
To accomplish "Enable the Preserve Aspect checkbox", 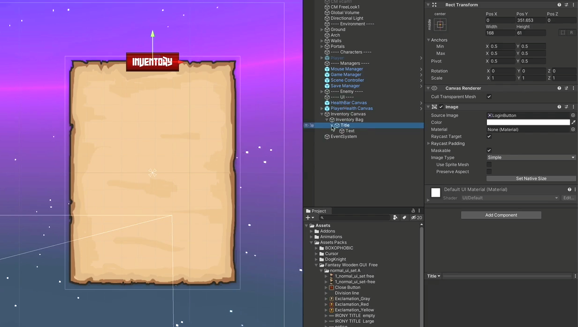I will point(489,171).
